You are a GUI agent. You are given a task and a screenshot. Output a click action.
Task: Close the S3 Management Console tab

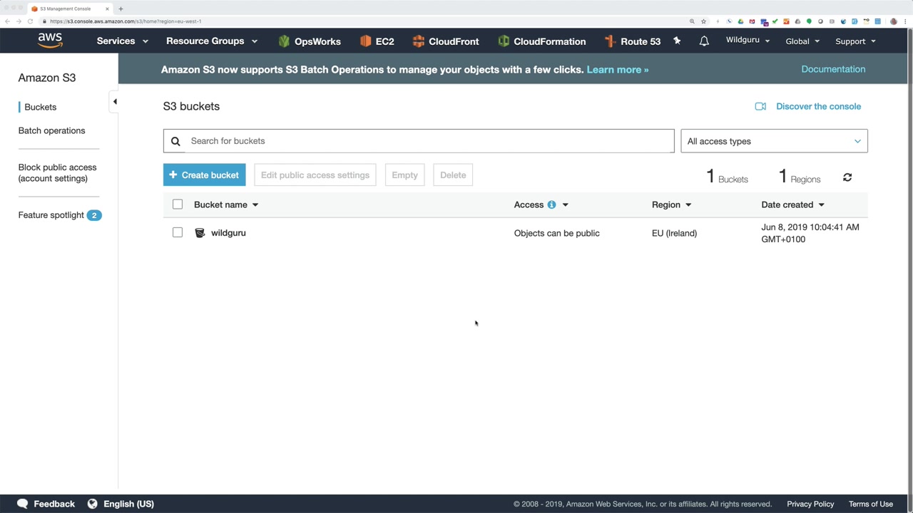(107, 9)
